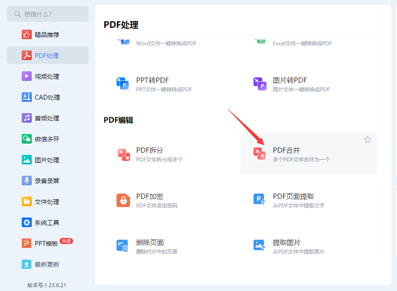397x291 pixels.
Task: Select 系统工具 in the sidebar
Action: 48,222
